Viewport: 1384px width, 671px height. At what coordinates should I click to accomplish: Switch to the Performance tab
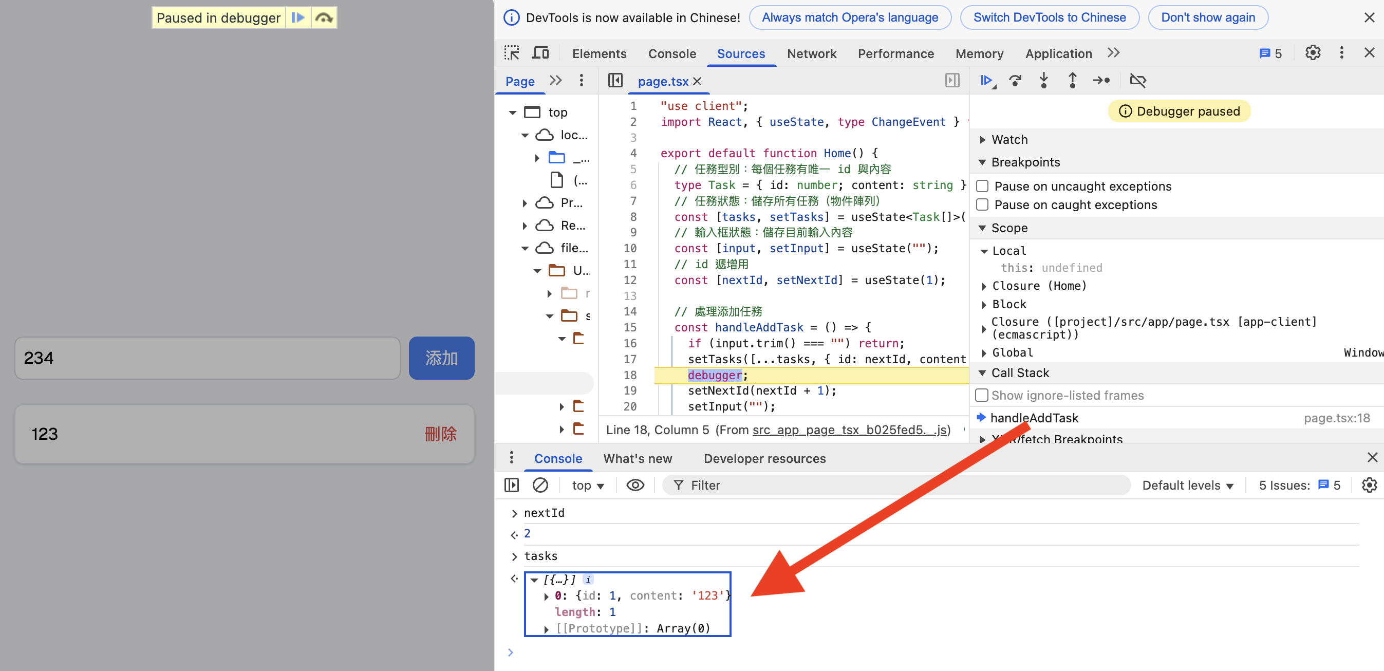point(895,53)
